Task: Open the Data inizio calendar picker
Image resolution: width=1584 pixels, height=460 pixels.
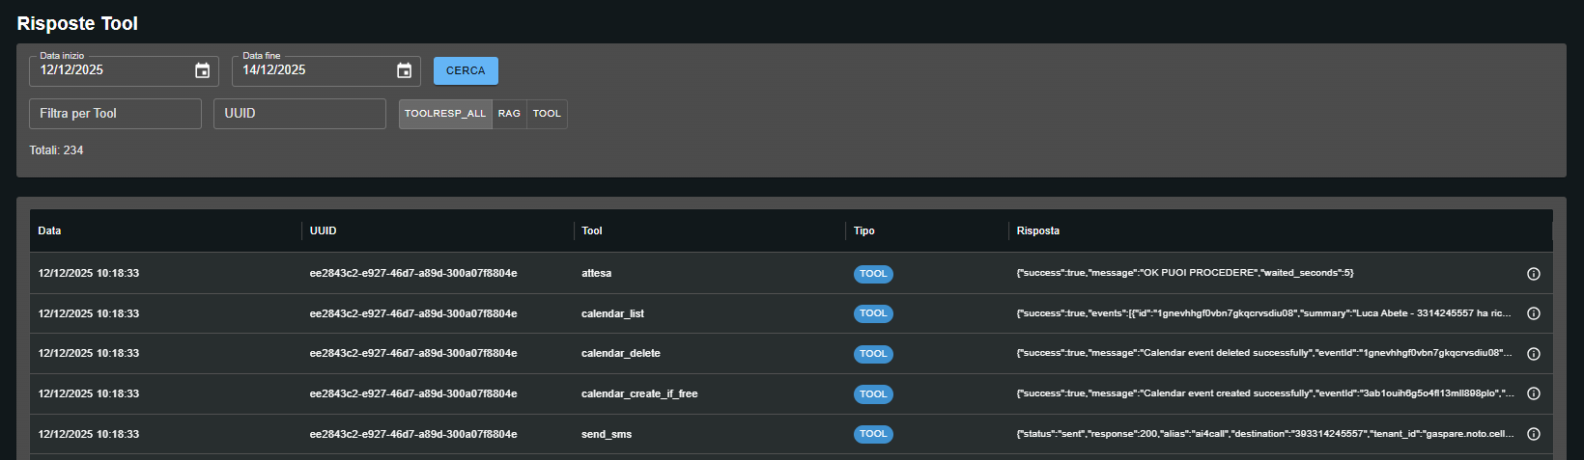Action: 202,70
